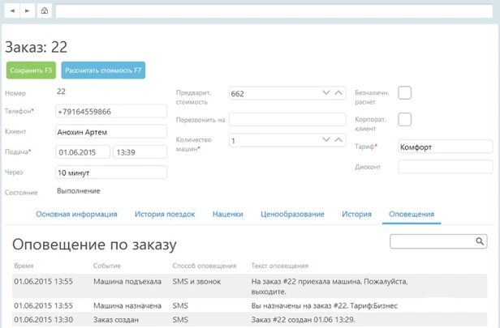
Task: Click the forward navigation arrow
Action: click(27, 11)
